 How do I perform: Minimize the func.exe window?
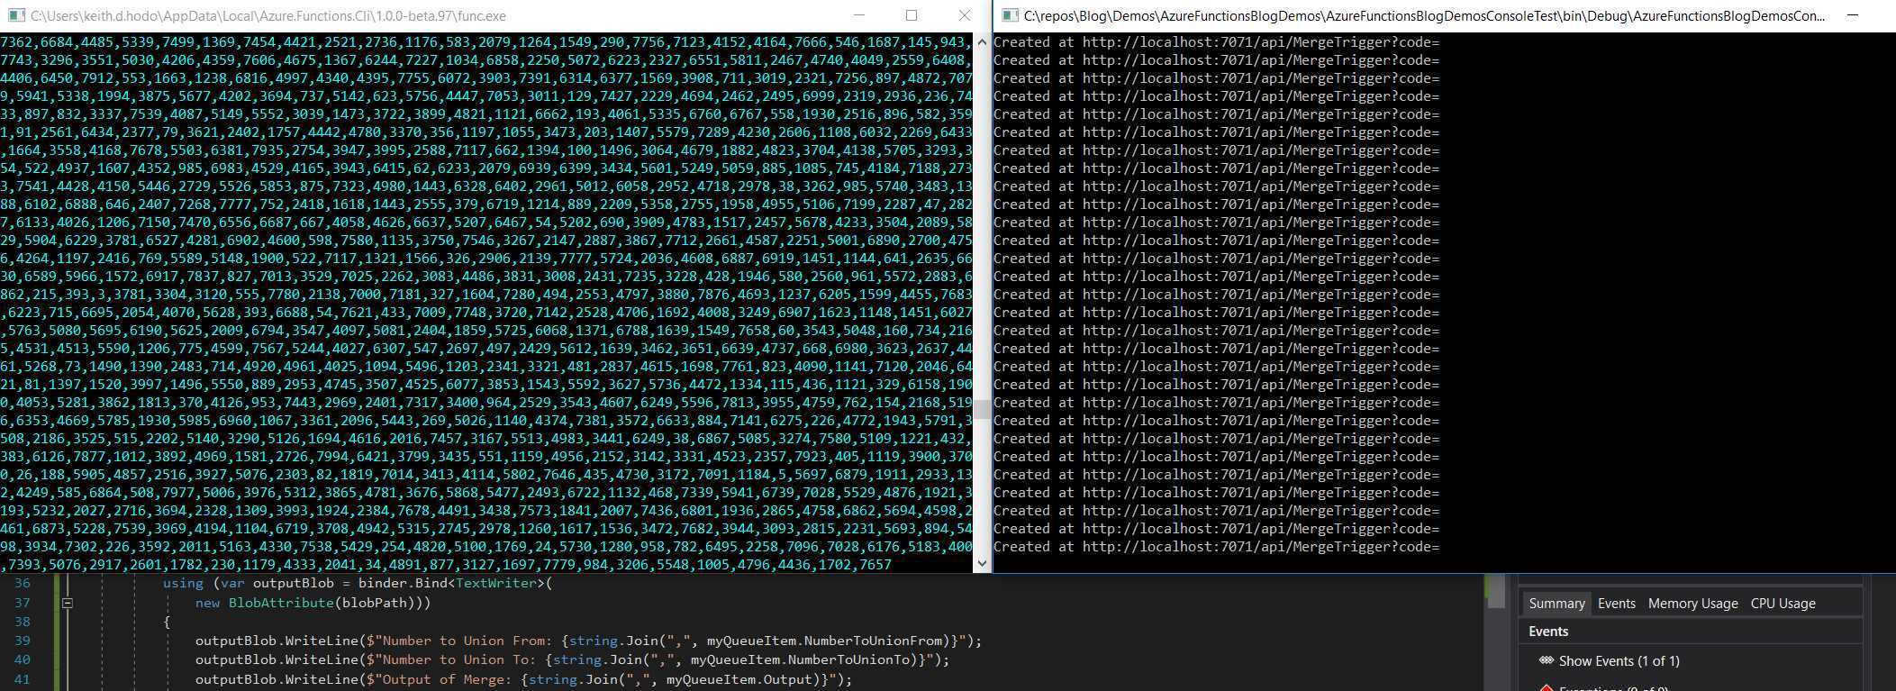(858, 15)
